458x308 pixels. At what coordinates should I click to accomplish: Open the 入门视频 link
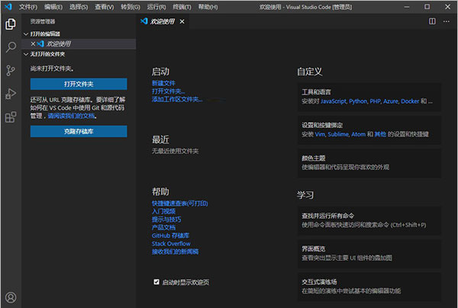163,211
